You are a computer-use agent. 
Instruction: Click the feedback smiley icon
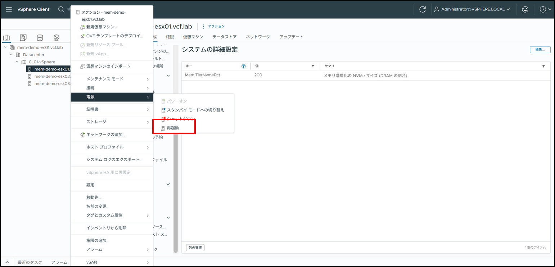point(525,9)
